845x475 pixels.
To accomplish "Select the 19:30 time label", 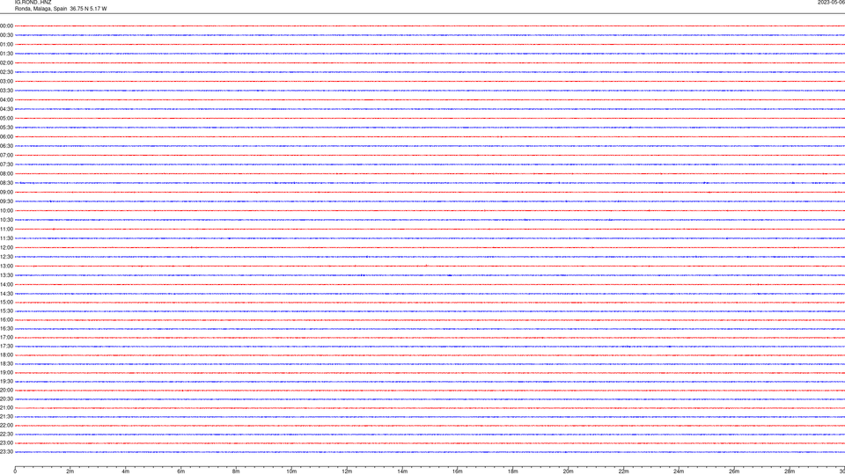I will click(6, 381).
